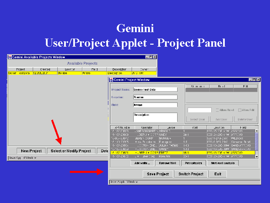The height and width of the screenshot is (203, 270).
Task: Select the MONGER lease row in wells table
Action: (183, 138)
